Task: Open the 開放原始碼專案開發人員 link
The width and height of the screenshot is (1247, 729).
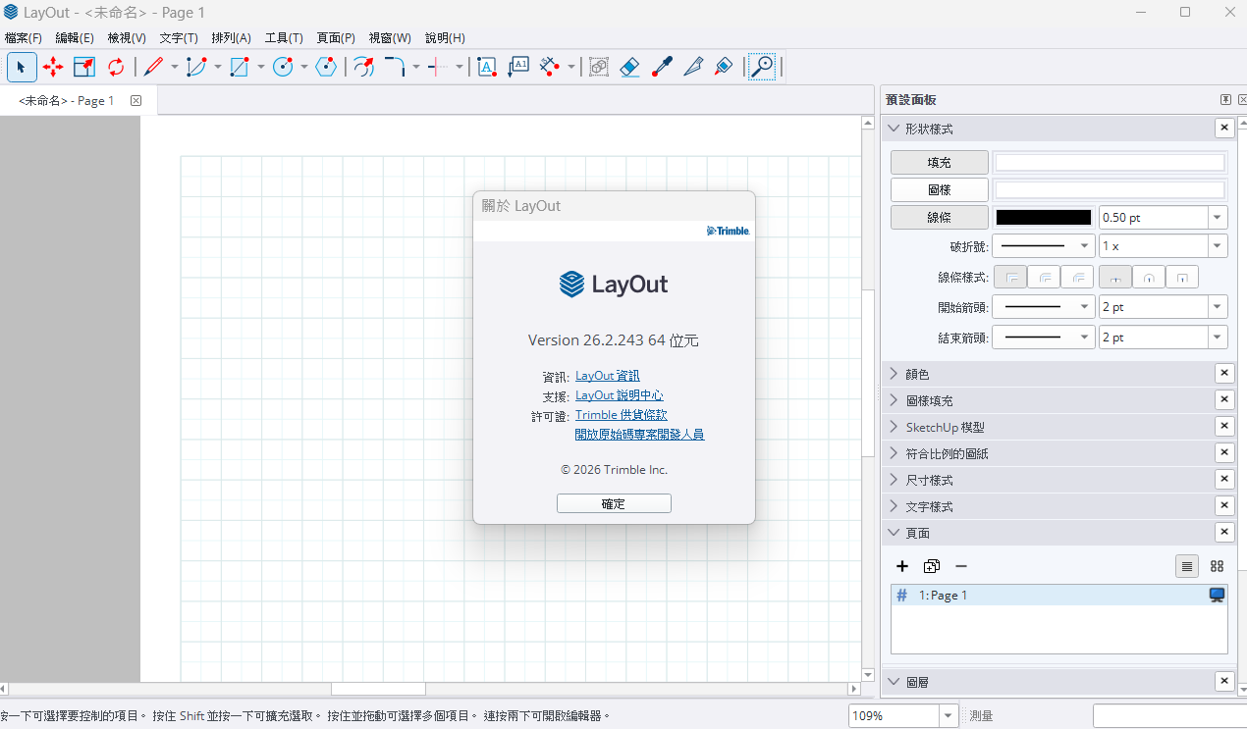Action: (639, 435)
